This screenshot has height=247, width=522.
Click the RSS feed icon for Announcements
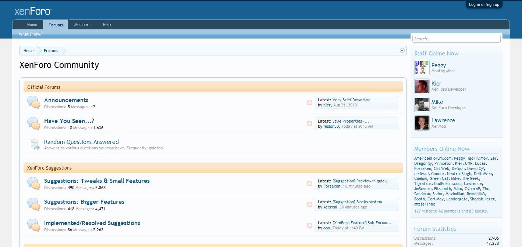coord(310,102)
